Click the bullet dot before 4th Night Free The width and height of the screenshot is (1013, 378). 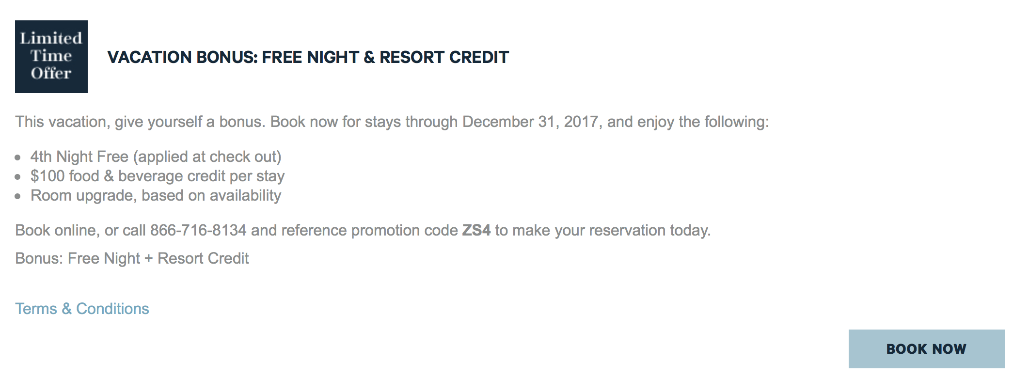tap(18, 157)
